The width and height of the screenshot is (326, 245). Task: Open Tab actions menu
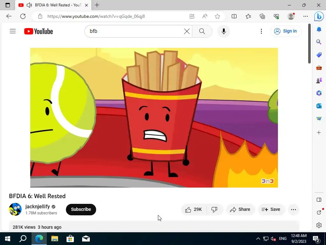point(8,5)
